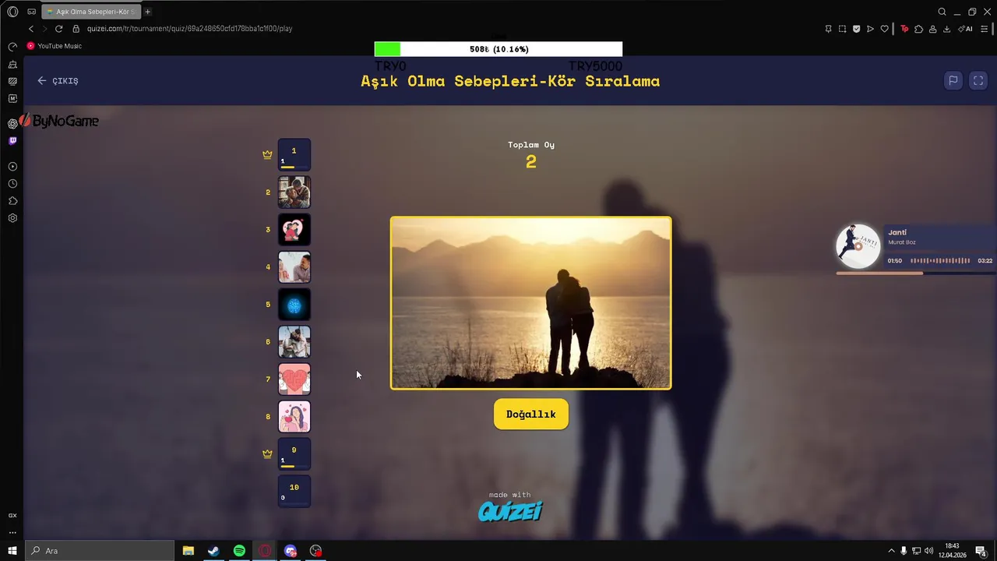Viewport: 997px width, 561px height.
Task: Open the easy setup sliders icon
Action: [x=985, y=29]
